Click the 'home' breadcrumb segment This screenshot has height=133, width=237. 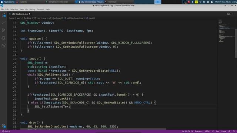[x=12, y=18]
